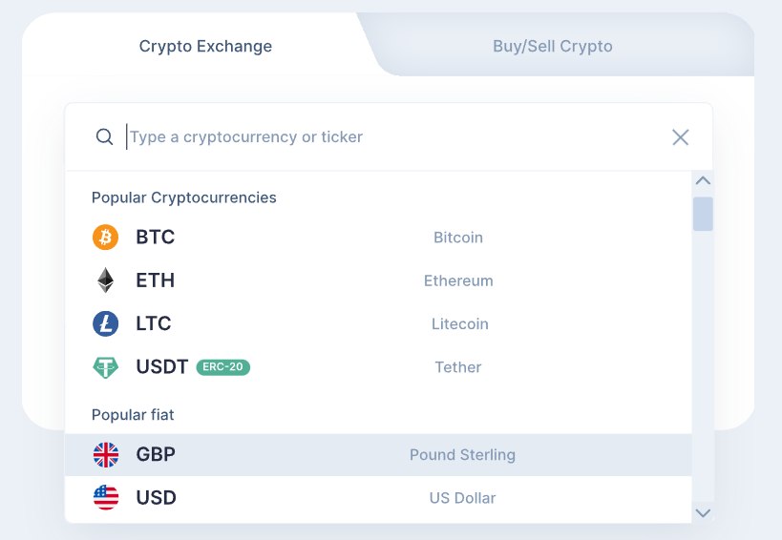The image size is (782, 540).
Task: Click the UK flag icon for GBP
Action: coord(106,455)
